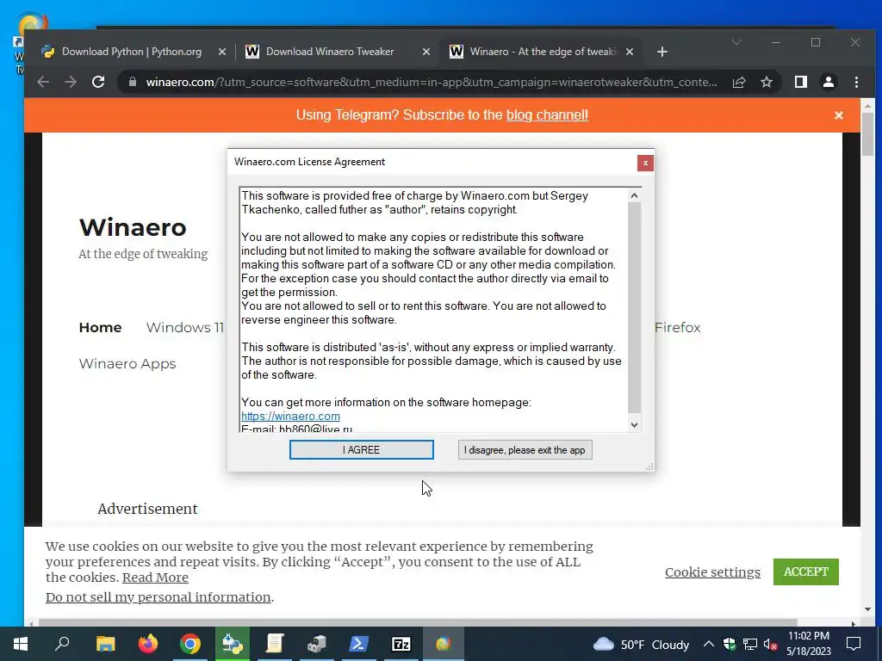
Task: Open Chrome profile menu
Action: pos(828,82)
